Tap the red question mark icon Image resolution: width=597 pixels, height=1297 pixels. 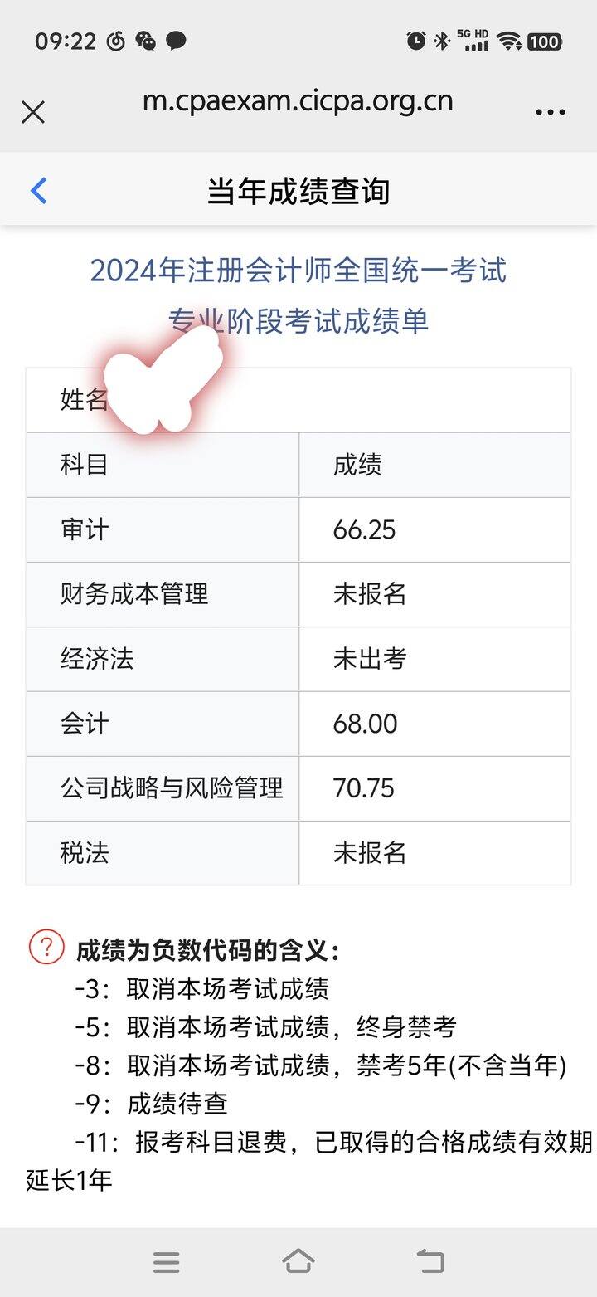coord(46,947)
